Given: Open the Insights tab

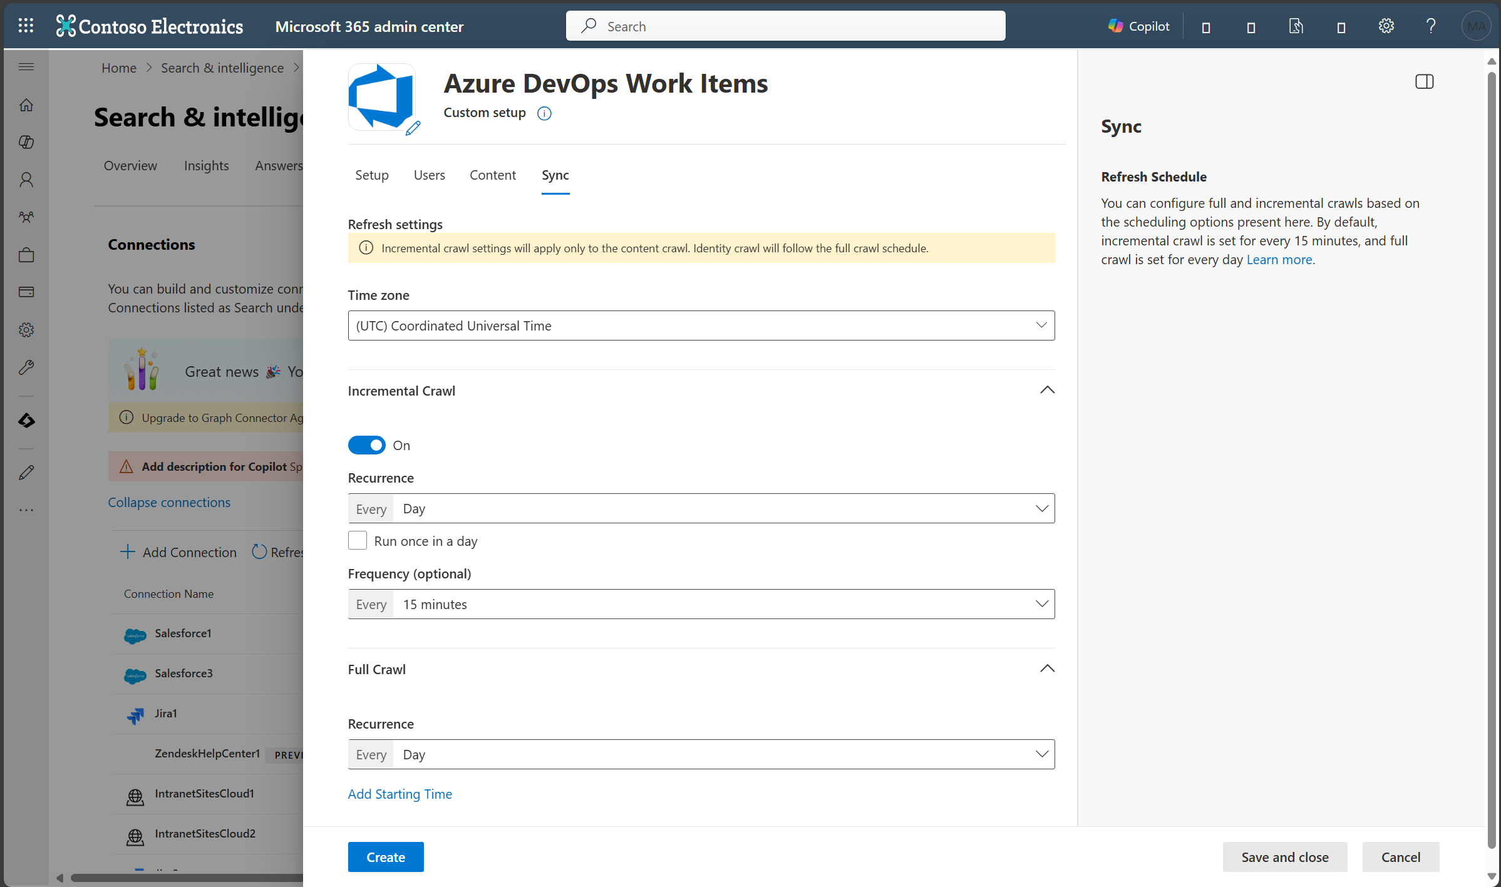Looking at the screenshot, I should [207, 165].
